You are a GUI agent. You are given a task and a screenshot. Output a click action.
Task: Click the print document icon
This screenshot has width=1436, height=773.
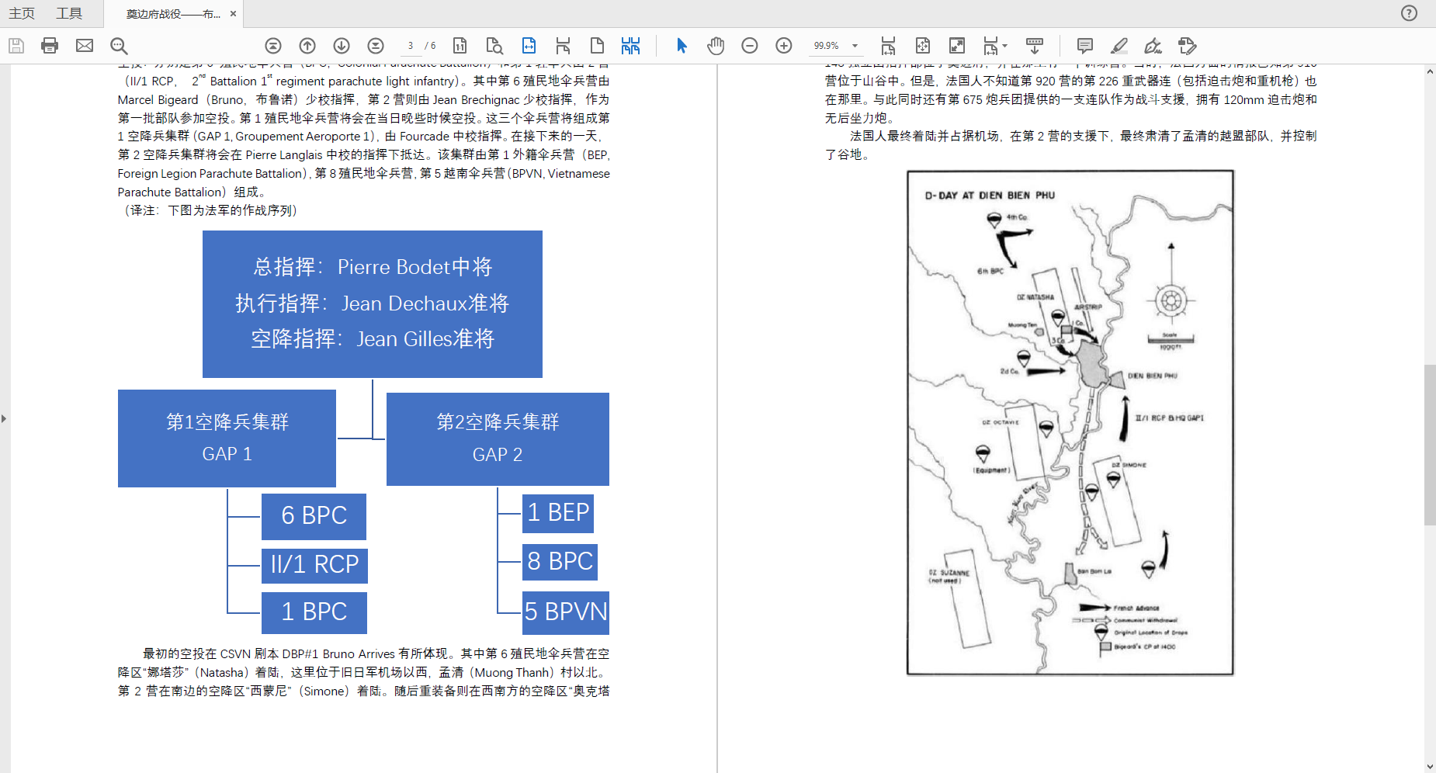point(50,46)
